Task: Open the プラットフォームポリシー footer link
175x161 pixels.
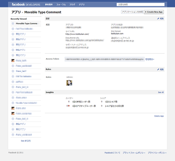Action: point(134,153)
